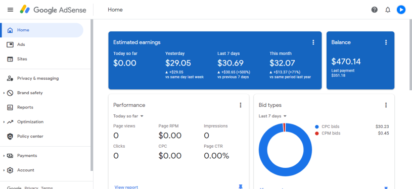Click the Terms footer link
Screen dimensions: 412x189
(x=47, y=187)
